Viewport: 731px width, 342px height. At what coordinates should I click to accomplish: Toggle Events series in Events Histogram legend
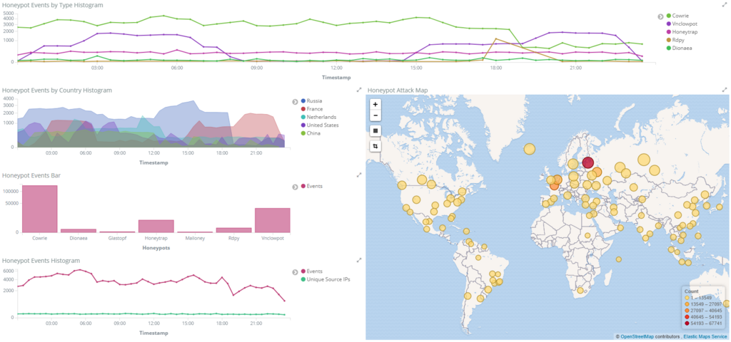312,271
